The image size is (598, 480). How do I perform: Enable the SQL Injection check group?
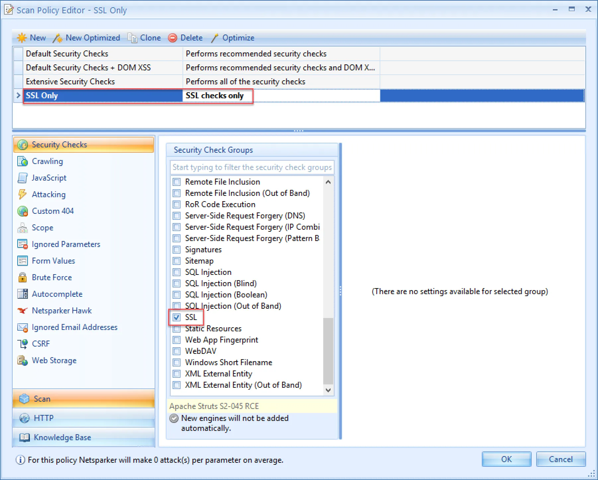tap(177, 272)
